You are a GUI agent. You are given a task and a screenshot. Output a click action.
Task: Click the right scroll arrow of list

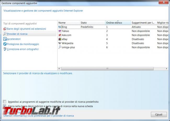(167, 68)
